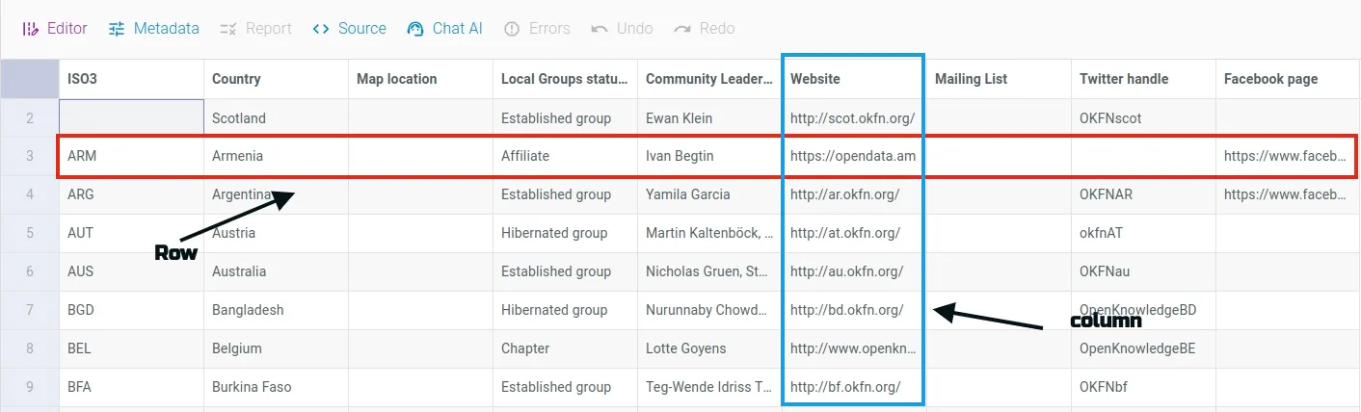Click the http://scot.okfn.org/ cell
The image size is (1361, 412).
(x=853, y=118)
